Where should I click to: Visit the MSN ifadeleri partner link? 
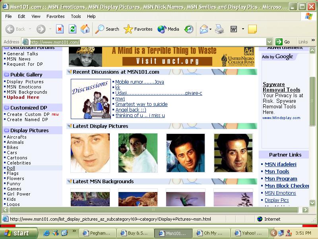click(281, 164)
